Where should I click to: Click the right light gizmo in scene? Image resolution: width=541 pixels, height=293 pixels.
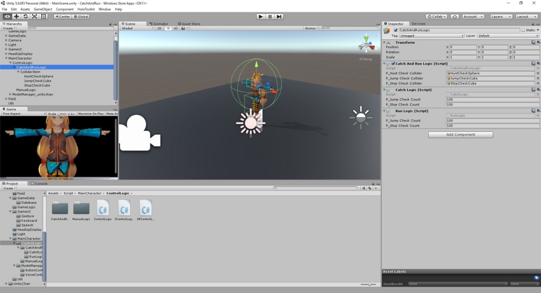click(361, 118)
